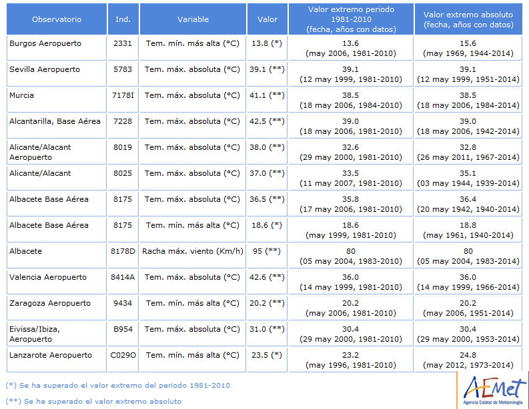Click the AEMet logo

pyautogui.click(x=492, y=390)
